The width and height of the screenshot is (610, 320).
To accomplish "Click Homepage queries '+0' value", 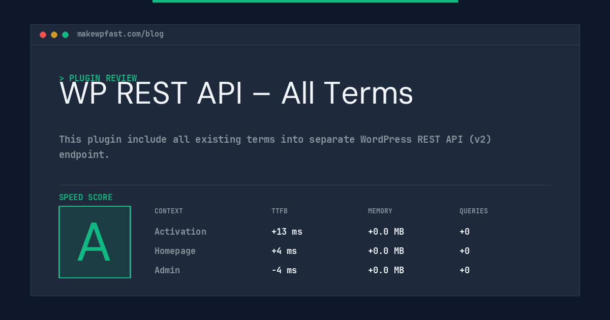I will tap(465, 251).
